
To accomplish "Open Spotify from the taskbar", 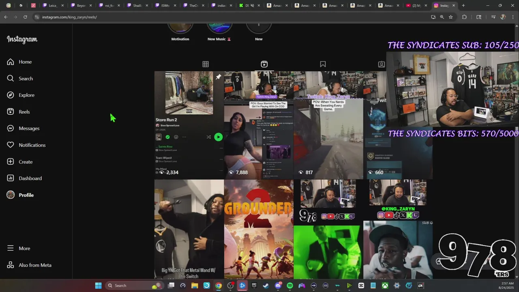I will pyautogui.click(x=290, y=286).
